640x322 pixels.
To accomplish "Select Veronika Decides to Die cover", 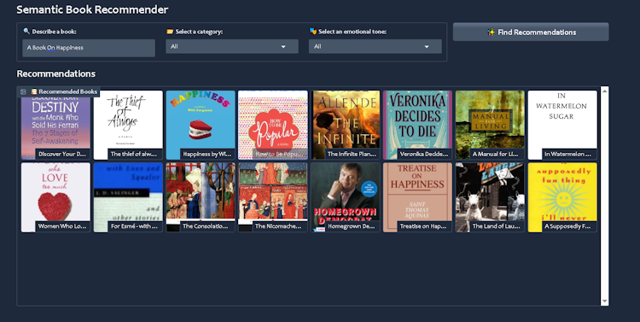I will (x=417, y=125).
